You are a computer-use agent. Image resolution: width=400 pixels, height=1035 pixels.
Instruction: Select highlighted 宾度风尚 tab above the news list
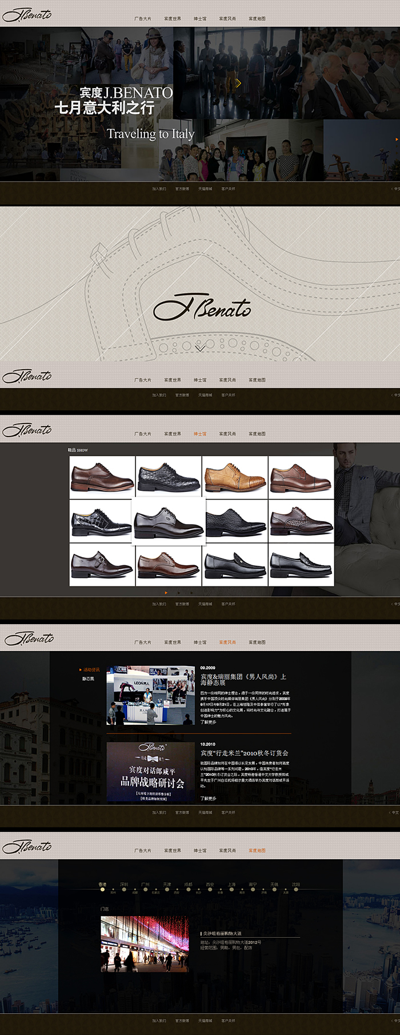point(227,642)
